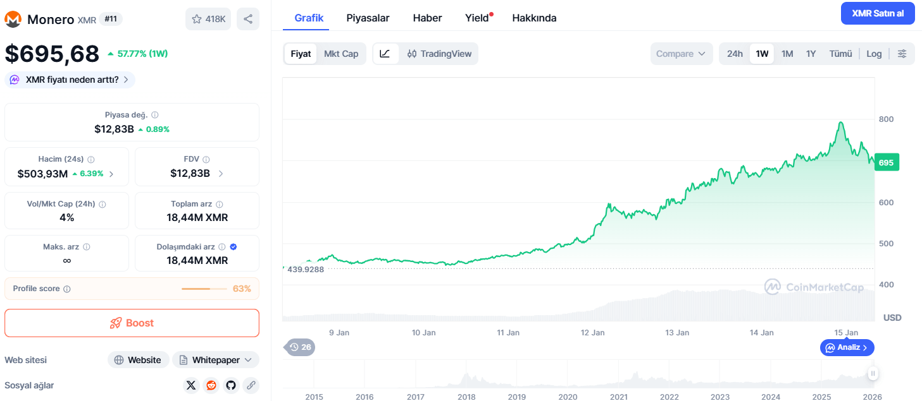Switch to the Piyasalar tab
Image resolution: width=922 pixels, height=401 pixels.
(368, 18)
